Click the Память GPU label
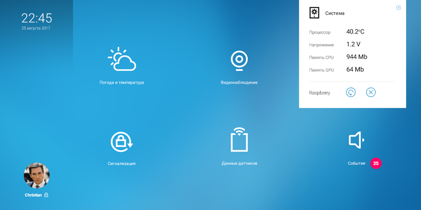 pos(322,70)
